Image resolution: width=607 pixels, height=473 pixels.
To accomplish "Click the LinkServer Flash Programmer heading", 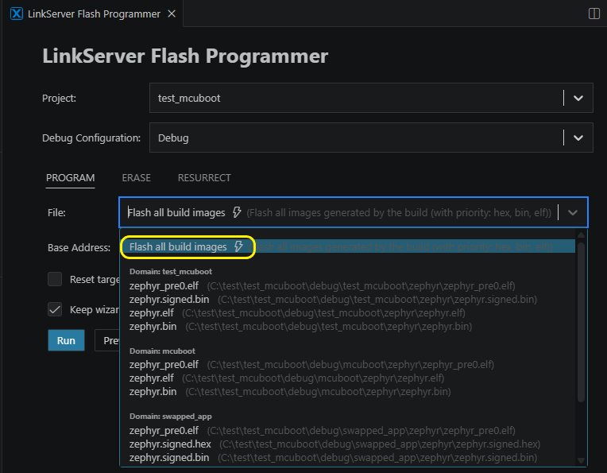I will [185, 56].
